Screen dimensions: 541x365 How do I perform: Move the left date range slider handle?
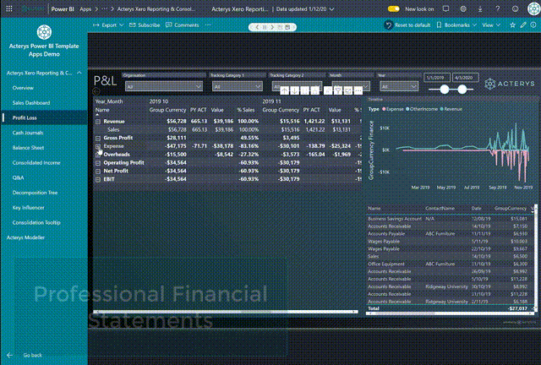pos(445,90)
